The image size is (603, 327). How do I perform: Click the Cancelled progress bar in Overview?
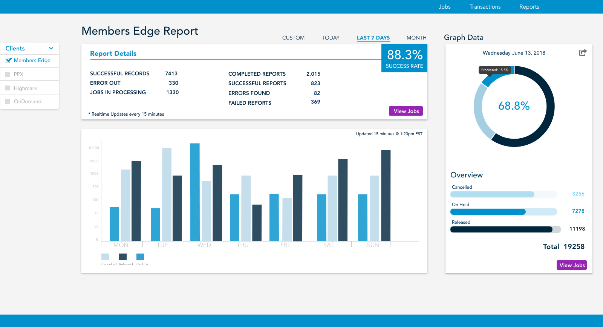click(504, 194)
